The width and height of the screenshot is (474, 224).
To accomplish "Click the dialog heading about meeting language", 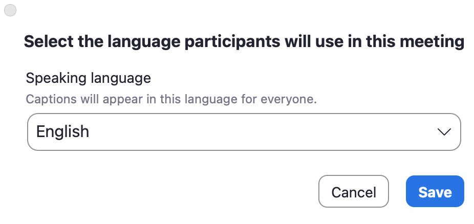I will pyautogui.click(x=244, y=41).
